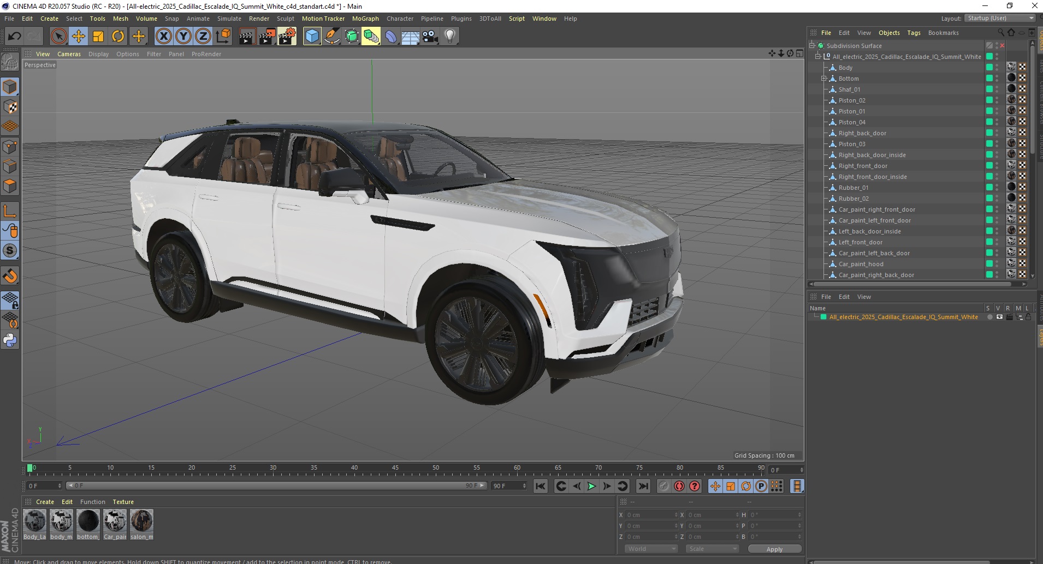Enable the Python script icon in sidebar
This screenshot has height=564, width=1043.
click(x=10, y=340)
